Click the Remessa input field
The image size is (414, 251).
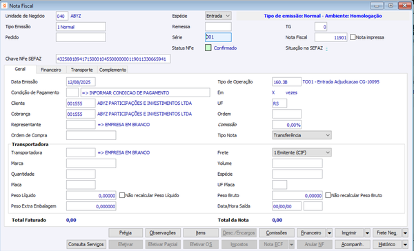click(218, 27)
